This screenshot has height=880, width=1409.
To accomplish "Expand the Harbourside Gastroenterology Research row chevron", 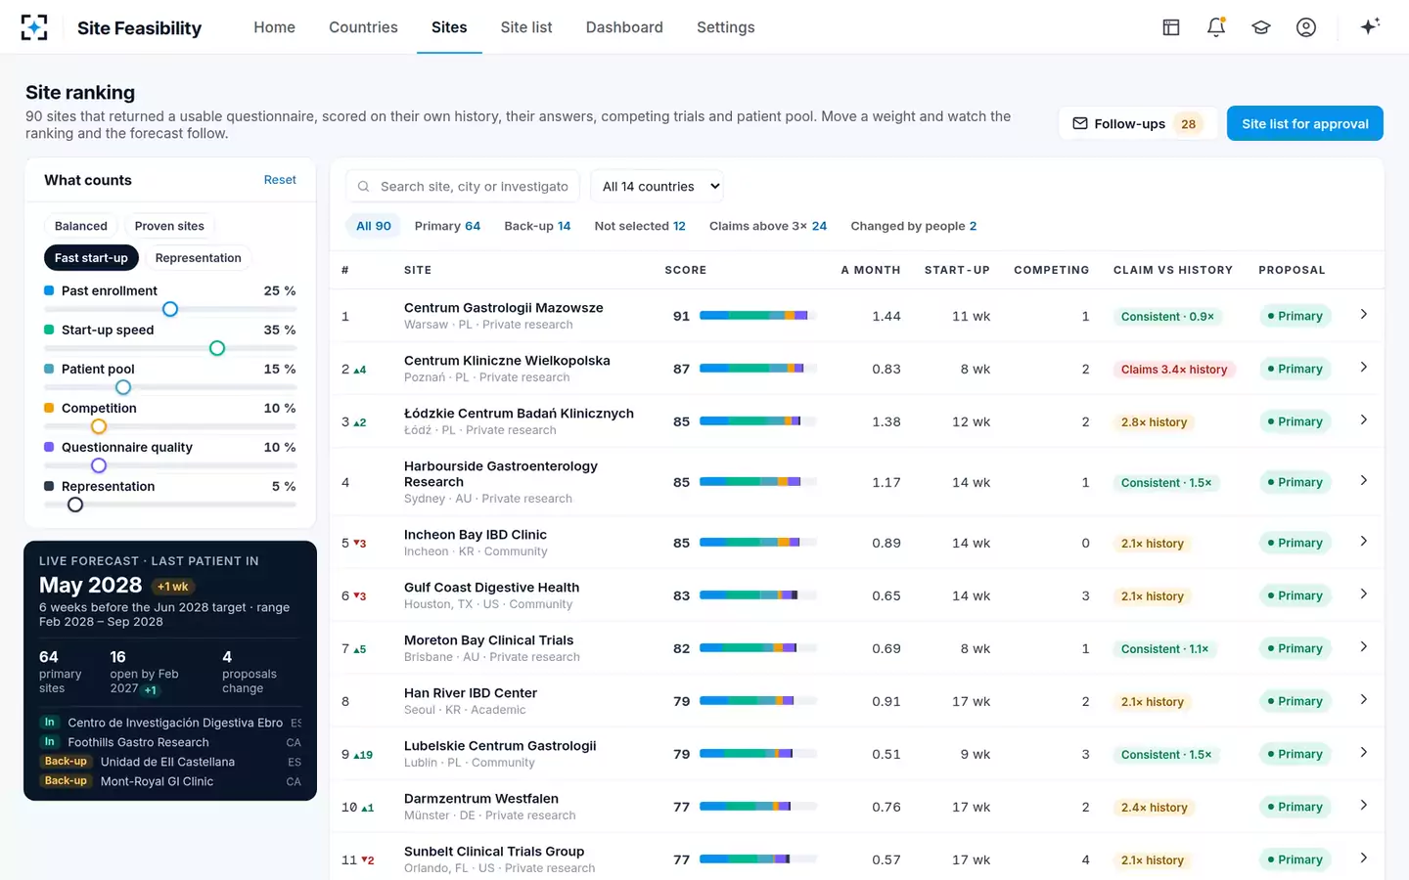I will tap(1363, 481).
